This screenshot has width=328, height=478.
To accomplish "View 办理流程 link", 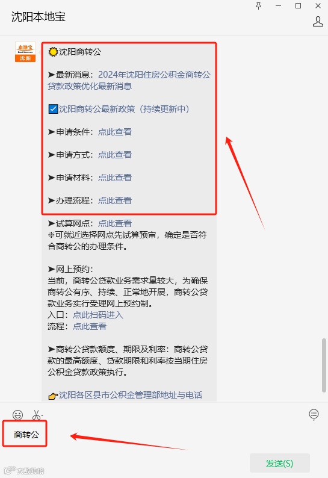I will [x=114, y=200].
